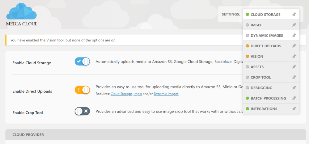
Task: Pin the Assets settings entry
Action: [x=294, y=67]
